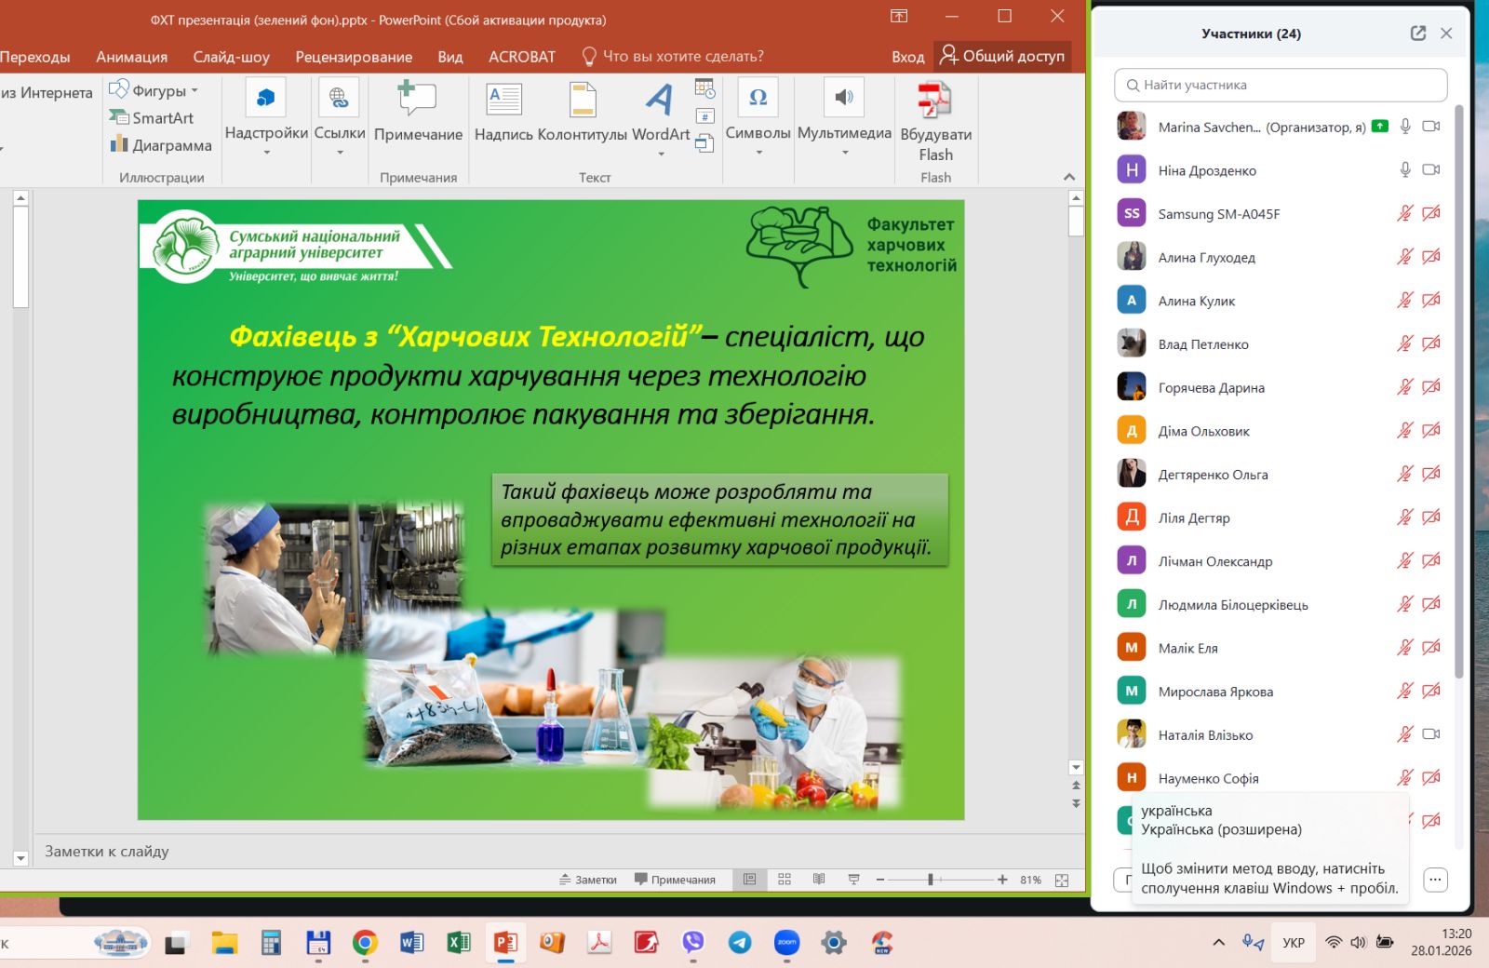Switch to slide sorter view in status bar

[785, 880]
